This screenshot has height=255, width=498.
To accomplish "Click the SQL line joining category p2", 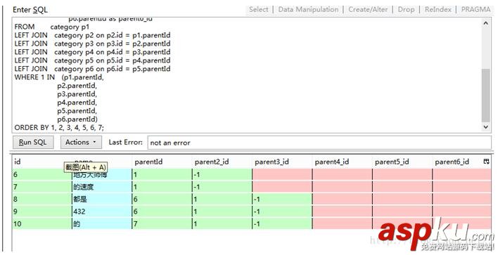I will [92, 35].
